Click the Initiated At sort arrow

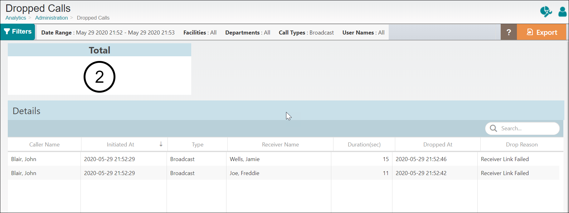161,144
